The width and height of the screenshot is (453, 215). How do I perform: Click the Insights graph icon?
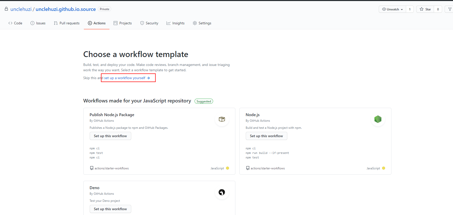[168, 23]
